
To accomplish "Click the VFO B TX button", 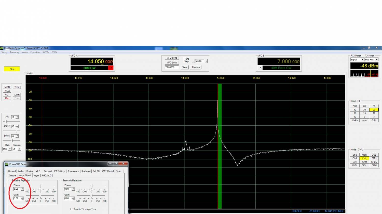I will (x=260, y=68).
